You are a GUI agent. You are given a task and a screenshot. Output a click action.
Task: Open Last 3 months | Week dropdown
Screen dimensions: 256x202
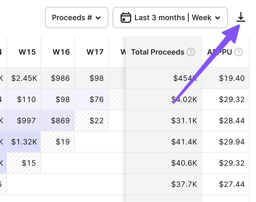coord(170,18)
